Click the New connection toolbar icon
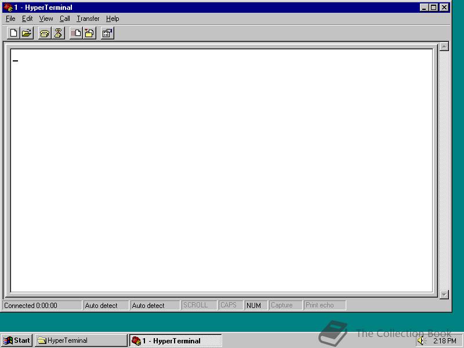 point(13,33)
